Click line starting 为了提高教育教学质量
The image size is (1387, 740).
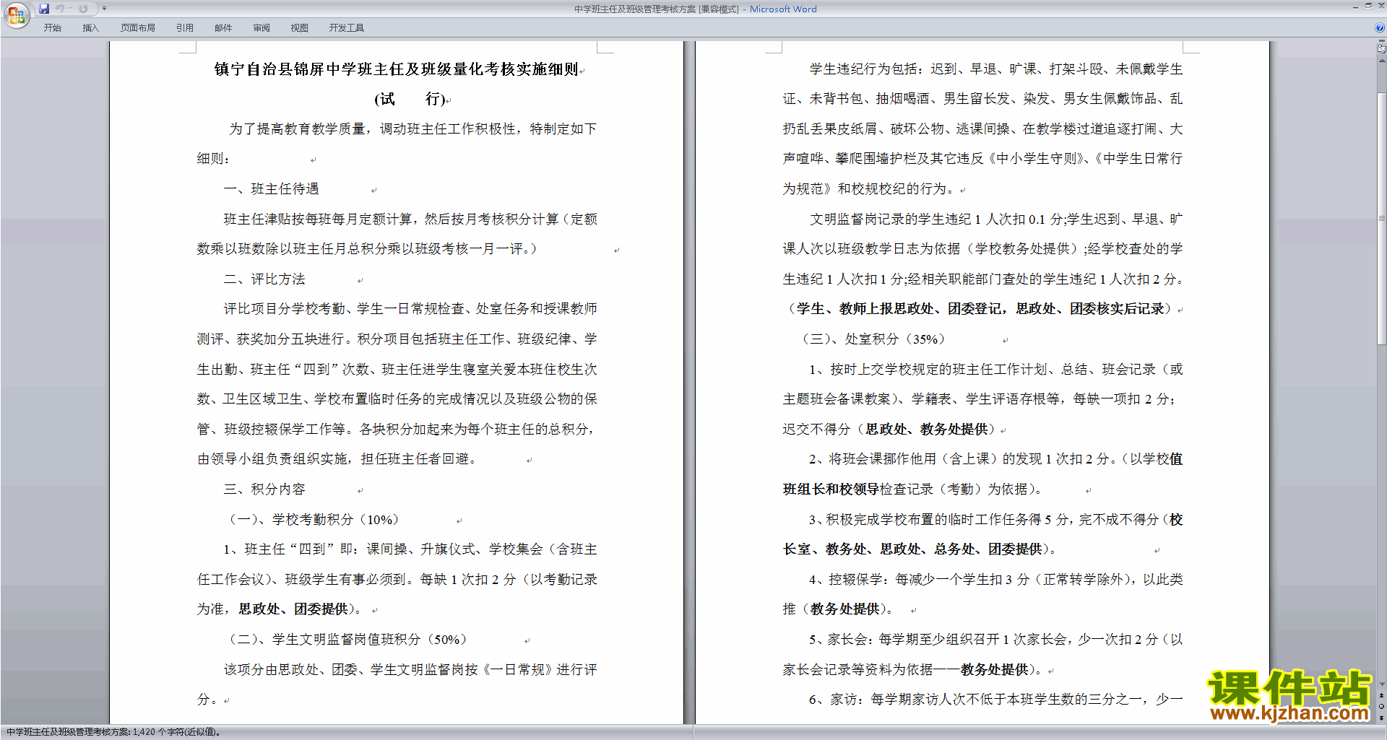(412, 129)
